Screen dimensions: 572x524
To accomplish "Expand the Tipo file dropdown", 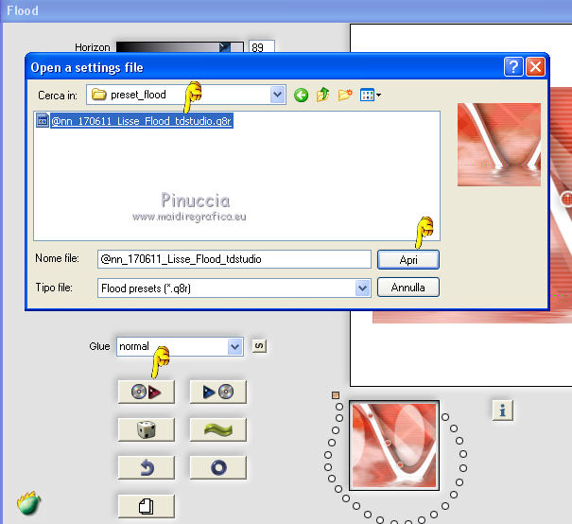I will pos(363,288).
